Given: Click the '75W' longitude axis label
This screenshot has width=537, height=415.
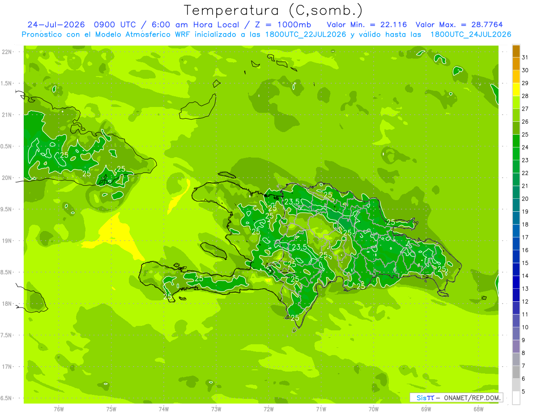Looking at the screenshot, I should tap(111, 409).
